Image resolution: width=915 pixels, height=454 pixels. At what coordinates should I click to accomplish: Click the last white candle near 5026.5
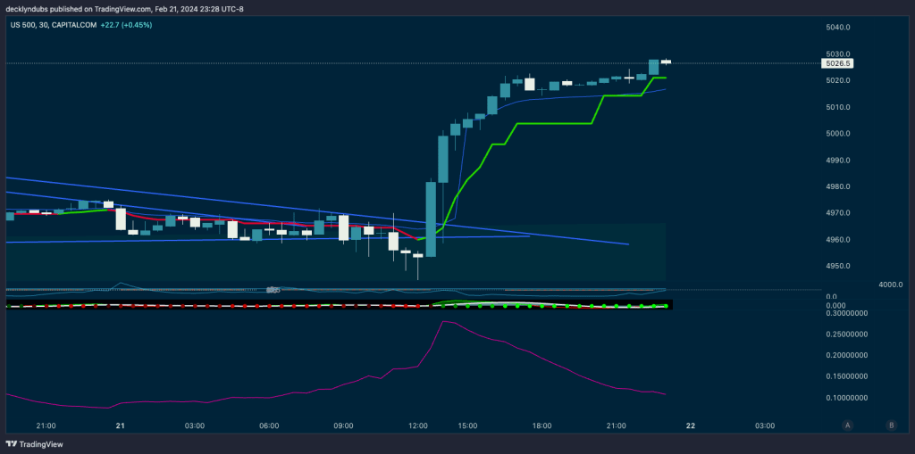point(666,62)
